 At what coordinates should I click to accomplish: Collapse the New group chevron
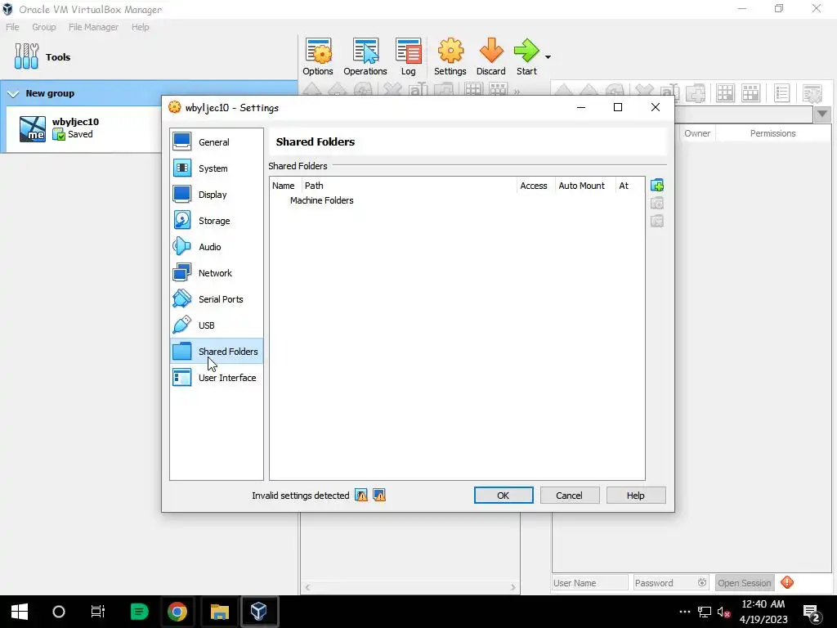click(13, 93)
